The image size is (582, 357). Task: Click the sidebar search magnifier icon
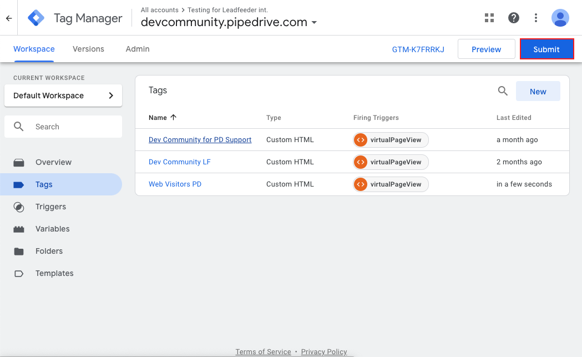(18, 127)
